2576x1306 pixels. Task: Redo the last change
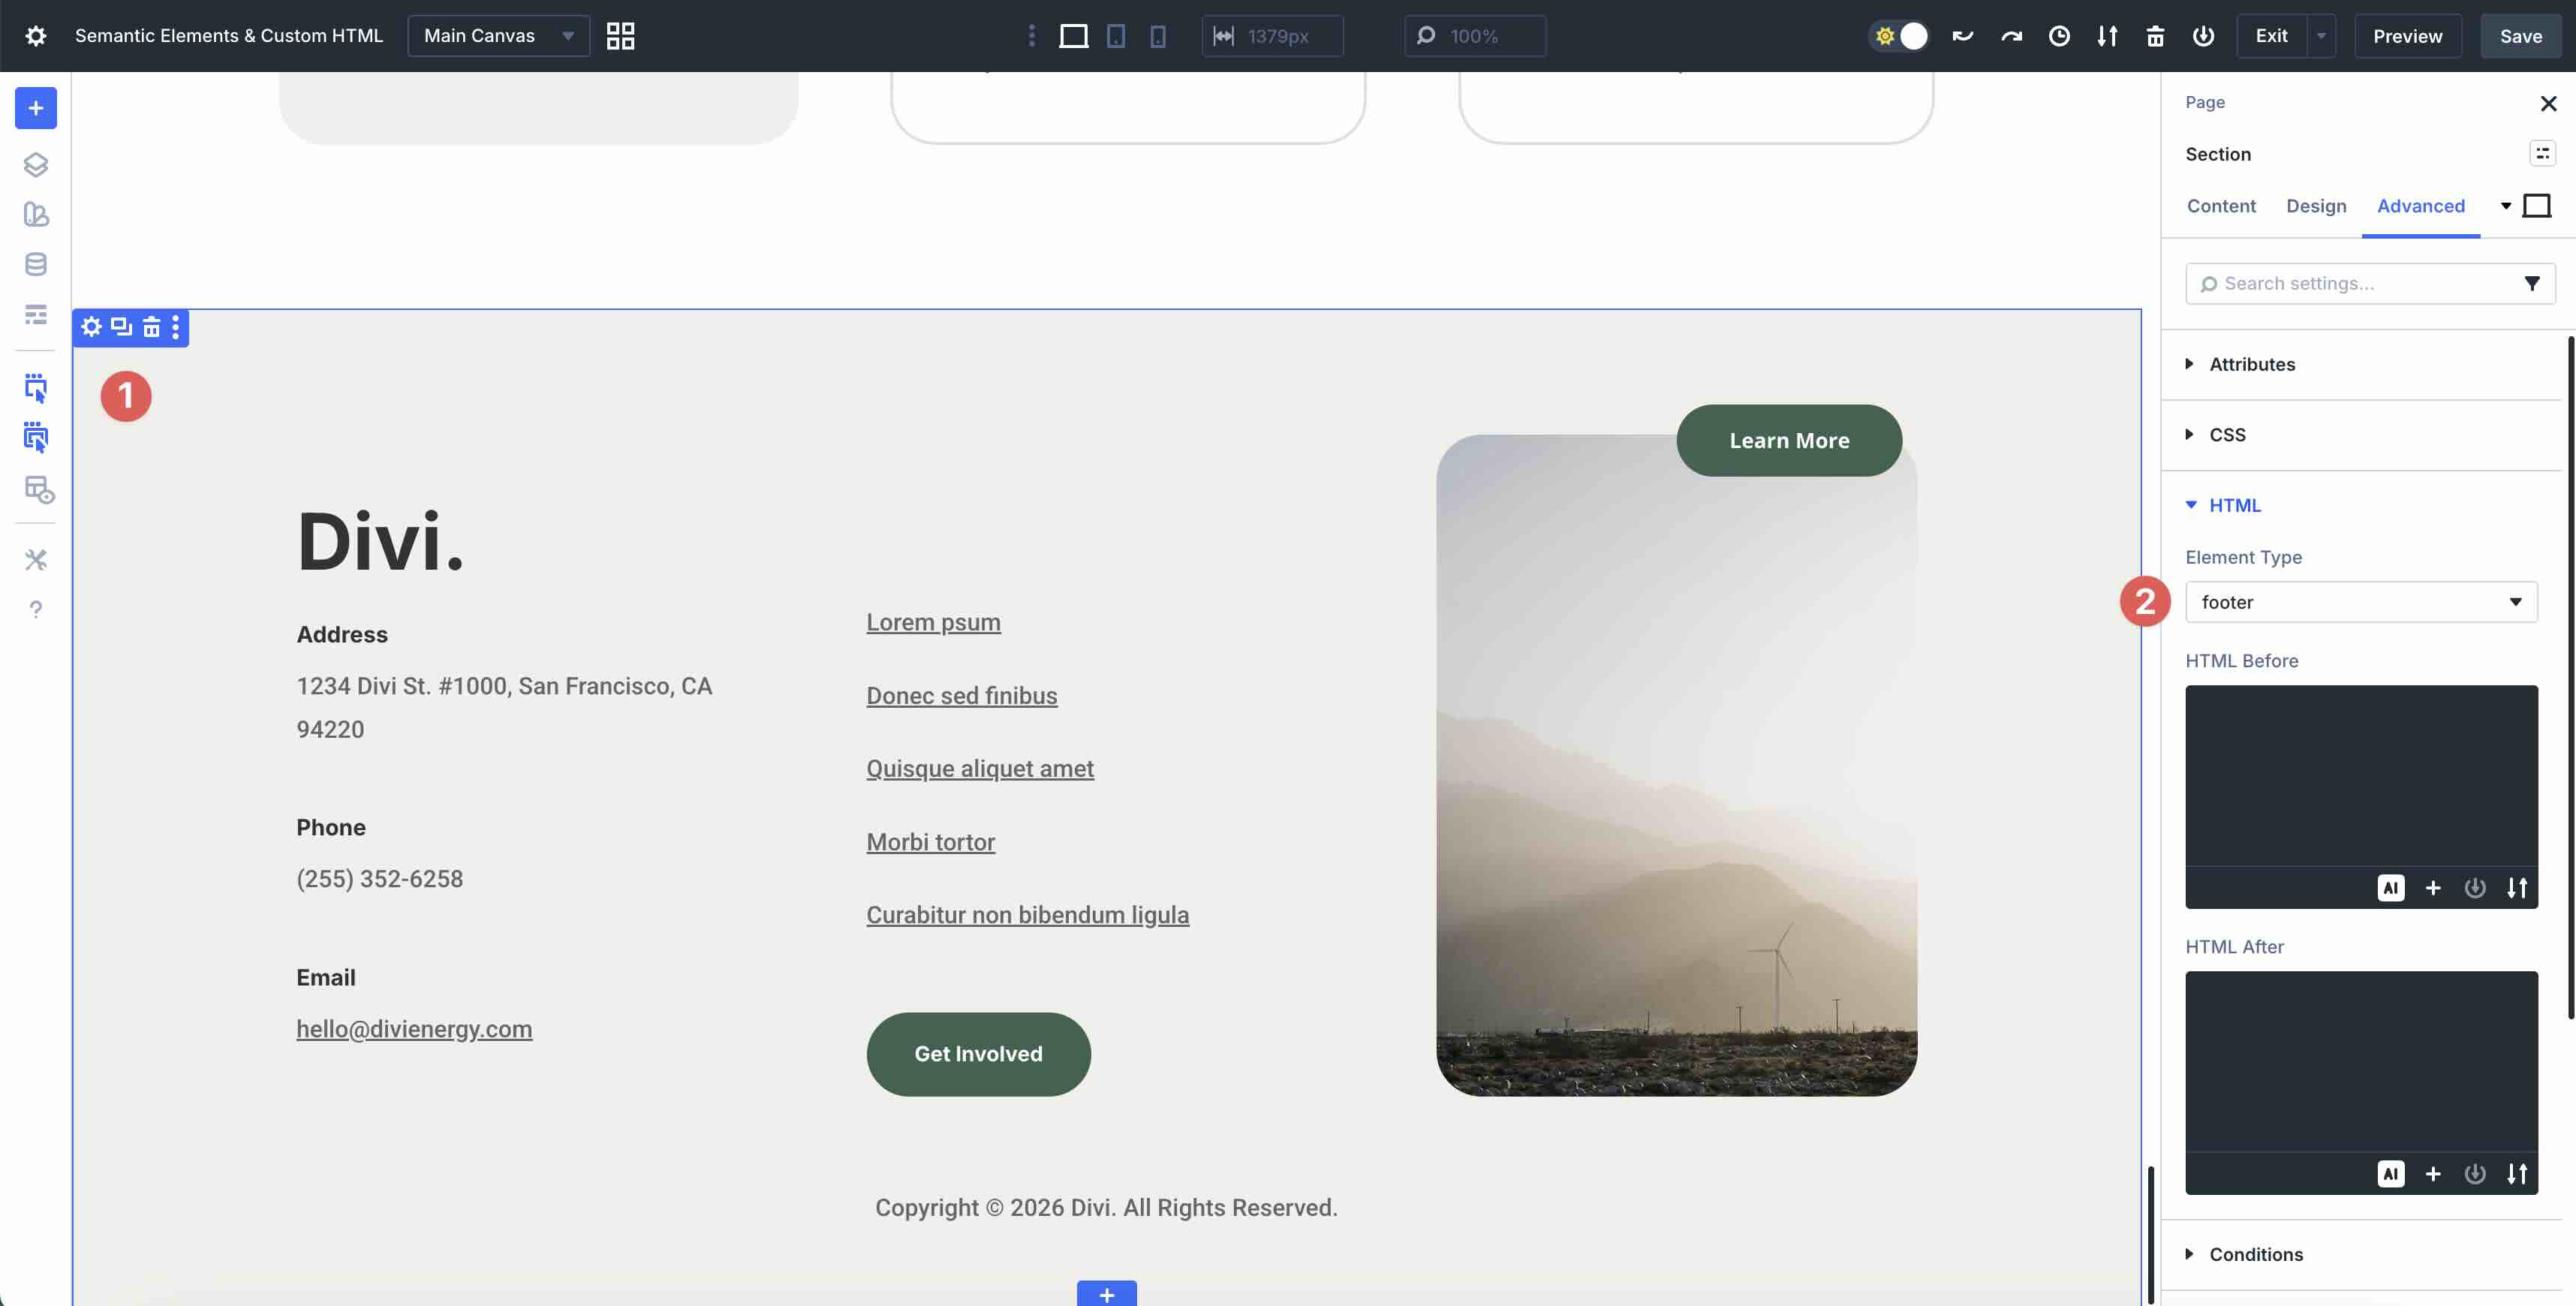pyautogui.click(x=2011, y=35)
